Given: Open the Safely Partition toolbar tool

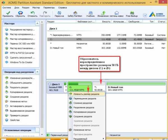Looking at the screenshot, I should 75,14.
